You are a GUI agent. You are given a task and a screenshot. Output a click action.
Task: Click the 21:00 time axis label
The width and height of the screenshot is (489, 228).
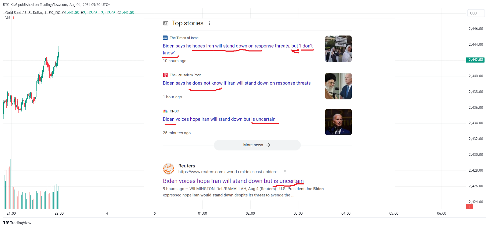click(x=11, y=213)
